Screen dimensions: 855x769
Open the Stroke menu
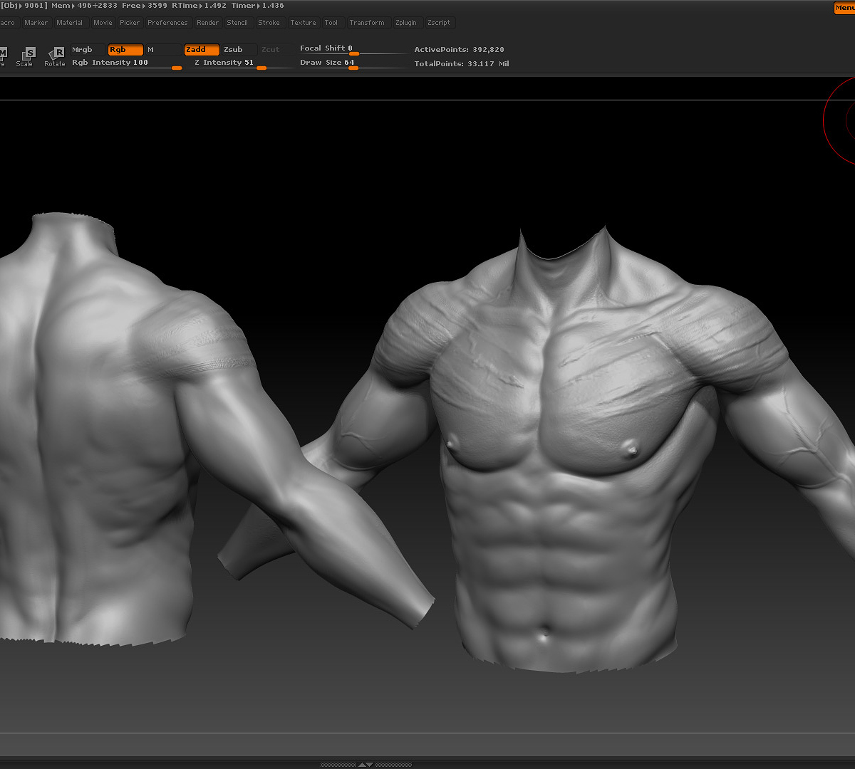coord(269,23)
